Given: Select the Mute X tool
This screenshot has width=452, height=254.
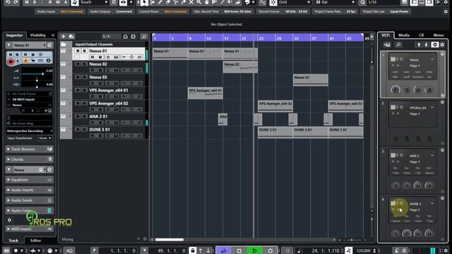Looking at the screenshot, I should (x=191, y=2).
